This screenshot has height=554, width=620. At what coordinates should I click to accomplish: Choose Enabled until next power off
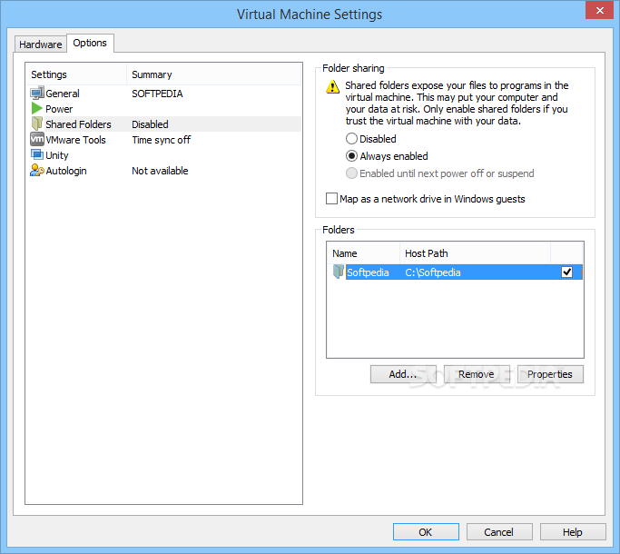point(351,173)
